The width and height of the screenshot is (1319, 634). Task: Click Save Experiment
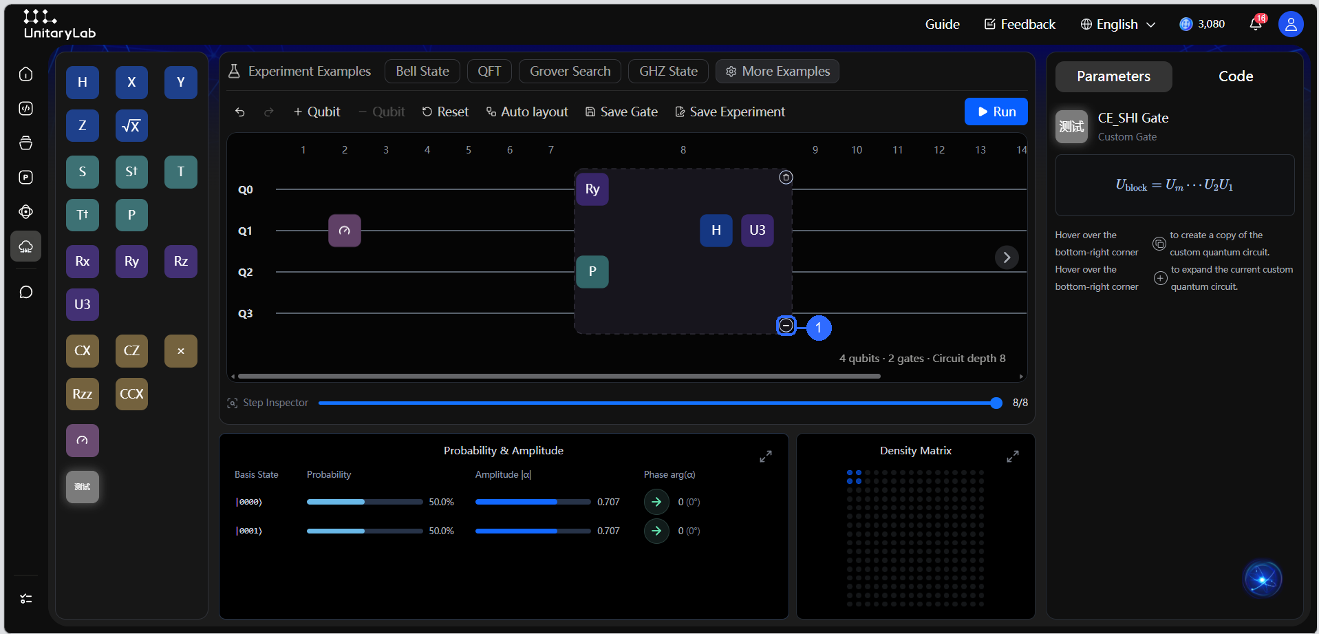point(730,112)
